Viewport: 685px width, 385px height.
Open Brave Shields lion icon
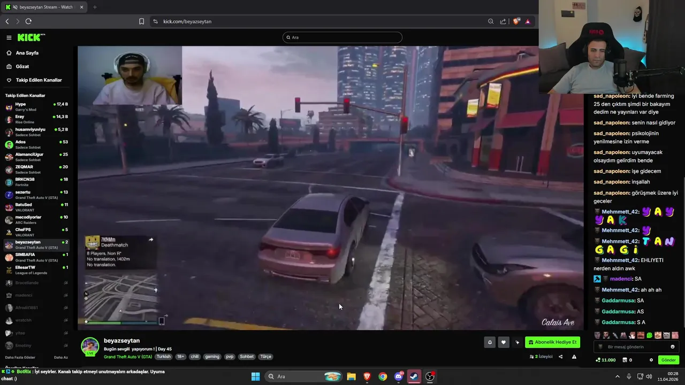click(516, 21)
